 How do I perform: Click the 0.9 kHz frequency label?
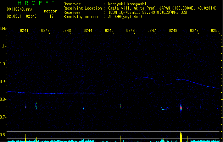pyautogui.click(x=3, y=82)
